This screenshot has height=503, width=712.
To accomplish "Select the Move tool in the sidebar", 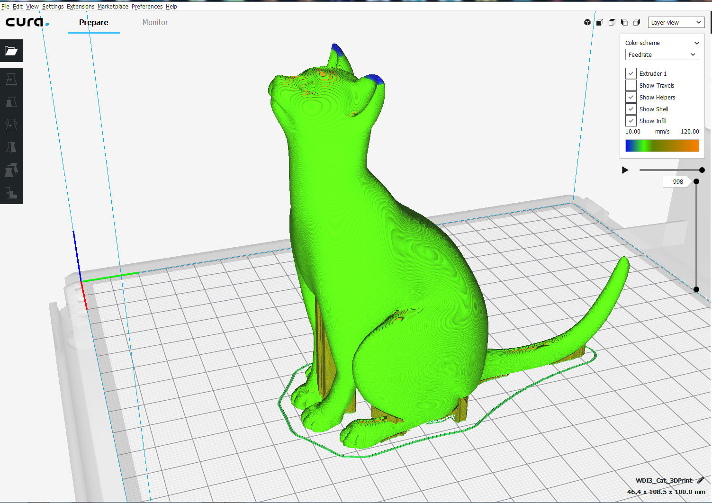I will (11, 79).
